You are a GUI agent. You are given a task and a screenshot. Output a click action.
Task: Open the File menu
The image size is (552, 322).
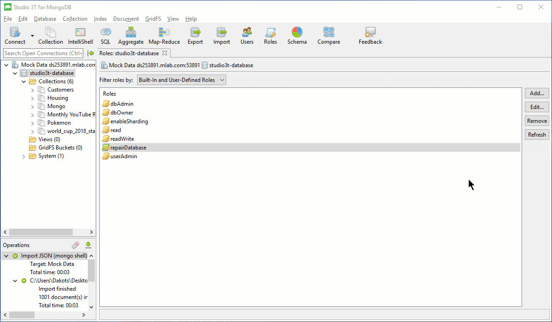8,19
